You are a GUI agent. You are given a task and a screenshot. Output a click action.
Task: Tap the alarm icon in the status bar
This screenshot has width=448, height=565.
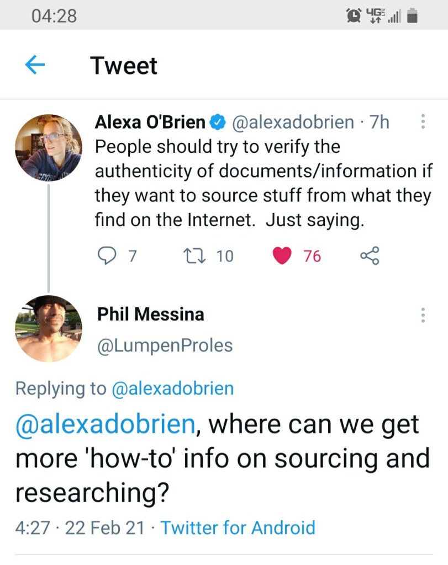click(351, 17)
